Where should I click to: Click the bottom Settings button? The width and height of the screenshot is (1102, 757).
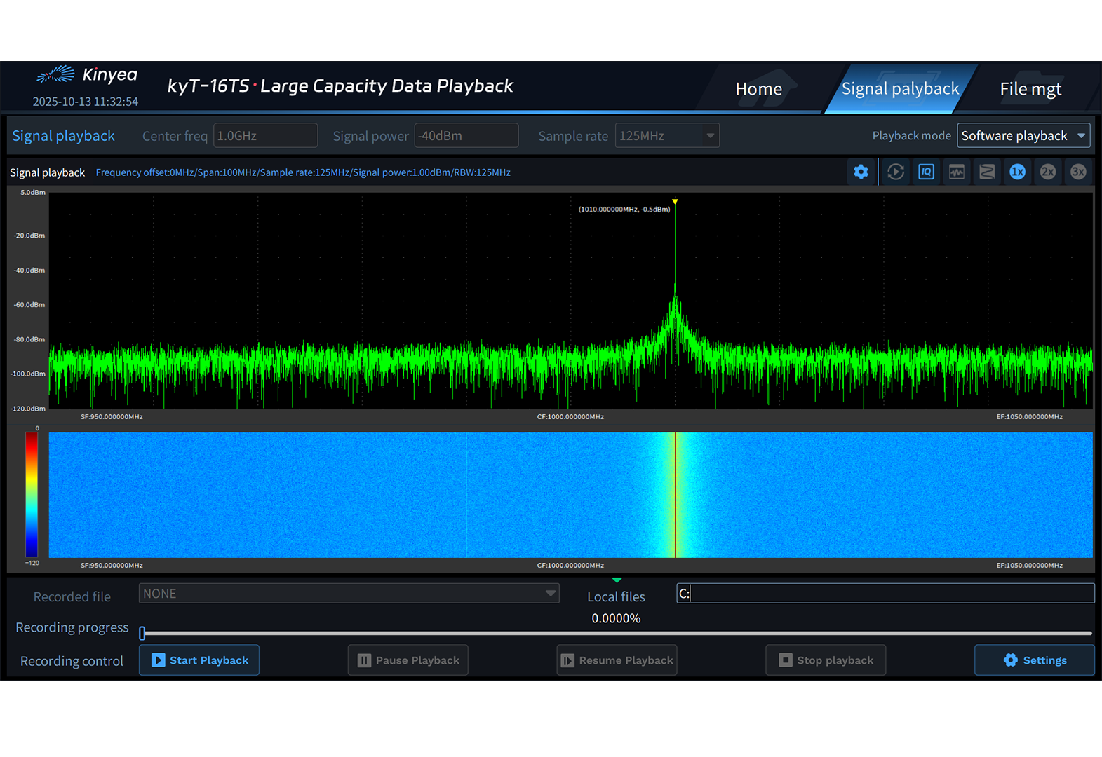pos(1034,660)
